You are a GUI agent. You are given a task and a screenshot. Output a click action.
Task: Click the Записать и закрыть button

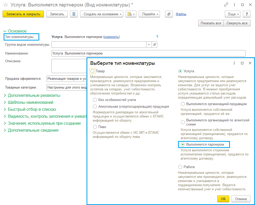(x=23, y=14)
